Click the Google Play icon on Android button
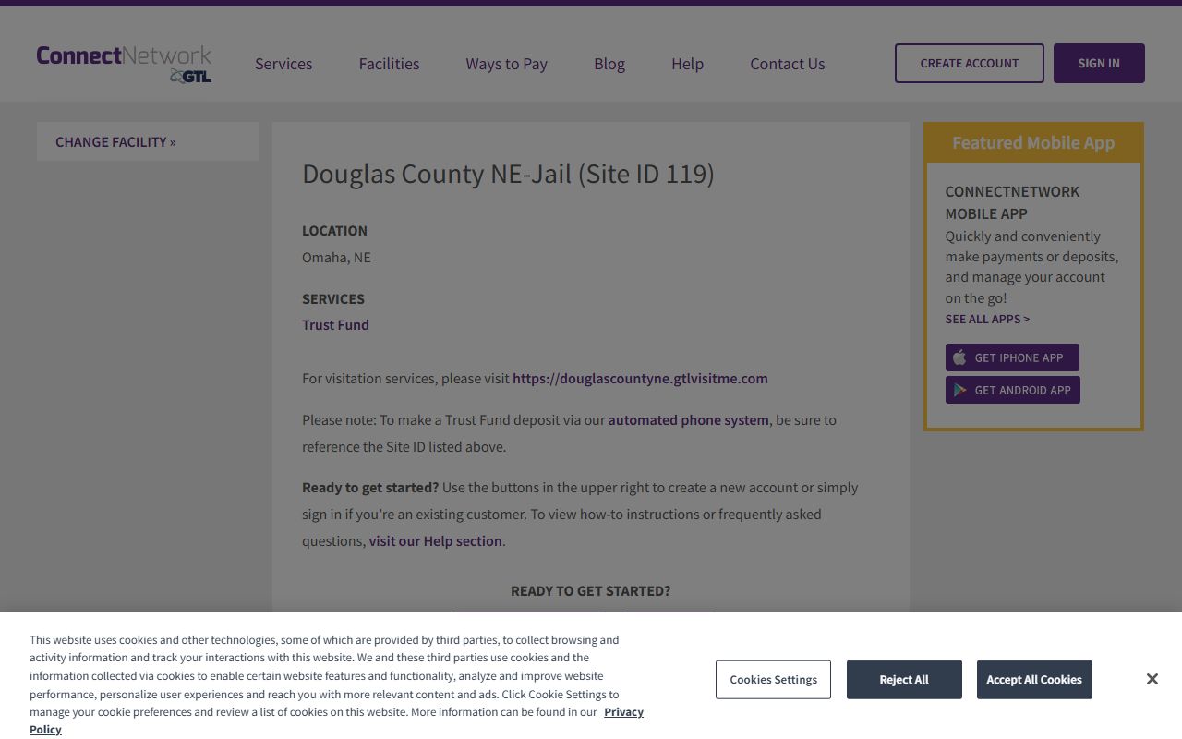Viewport: 1182px width, 739px height. [x=959, y=390]
